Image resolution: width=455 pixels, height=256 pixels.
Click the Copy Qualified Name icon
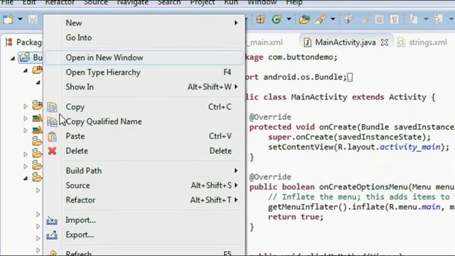pyautogui.click(x=52, y=122)
